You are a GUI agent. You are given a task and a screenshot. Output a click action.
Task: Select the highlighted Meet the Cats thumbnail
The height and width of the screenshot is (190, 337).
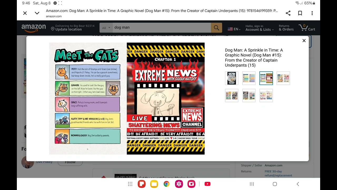click(x=266, y=78)
